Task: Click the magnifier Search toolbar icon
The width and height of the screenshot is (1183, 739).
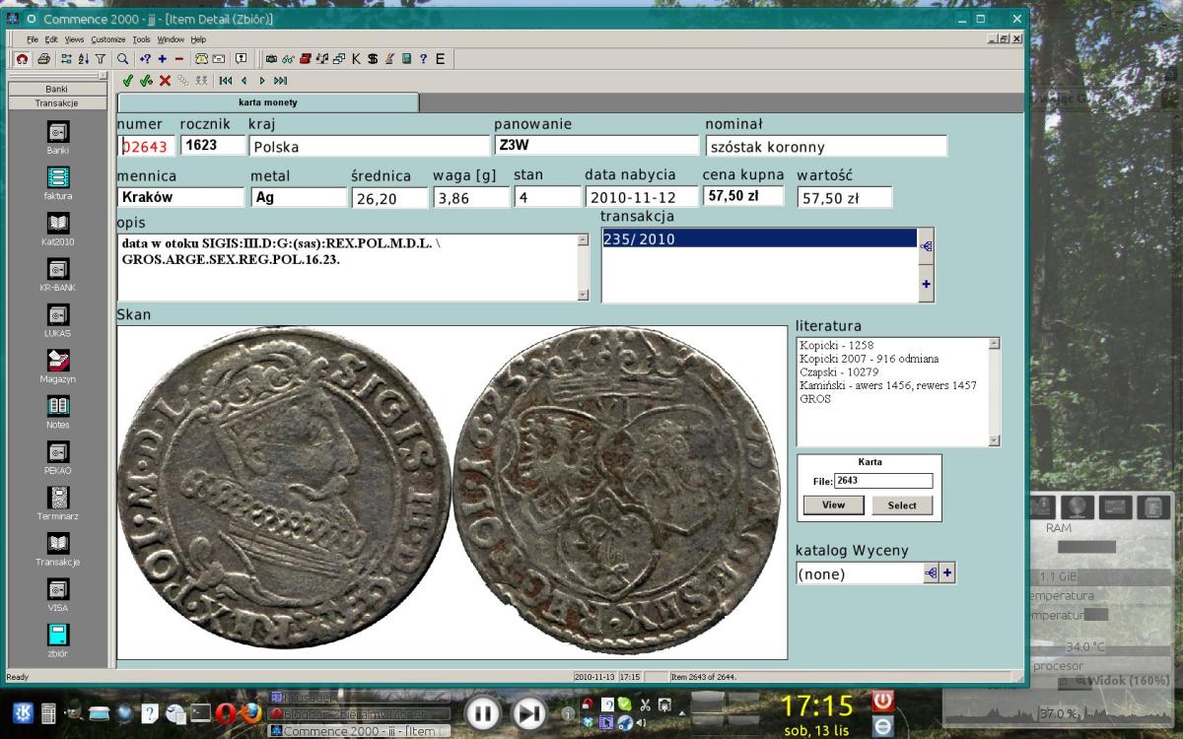Action: [123, 59]
